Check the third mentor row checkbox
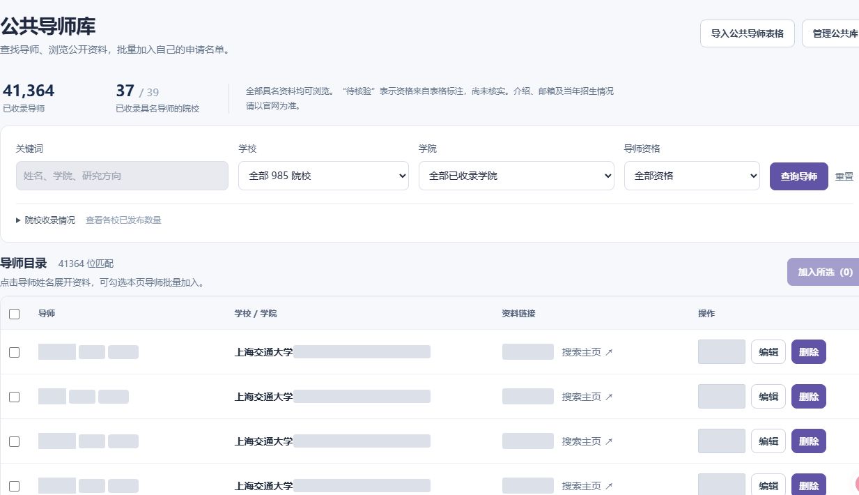This screenshot has width=859, height=495. point(14,441)
